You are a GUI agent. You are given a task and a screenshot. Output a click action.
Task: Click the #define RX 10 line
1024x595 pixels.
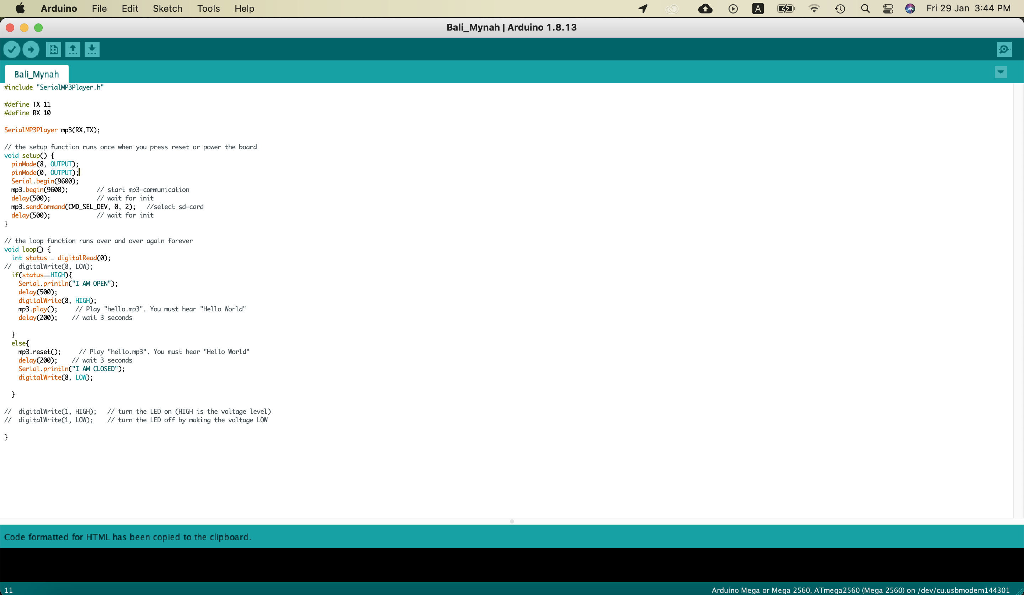(x=27, y=113)
